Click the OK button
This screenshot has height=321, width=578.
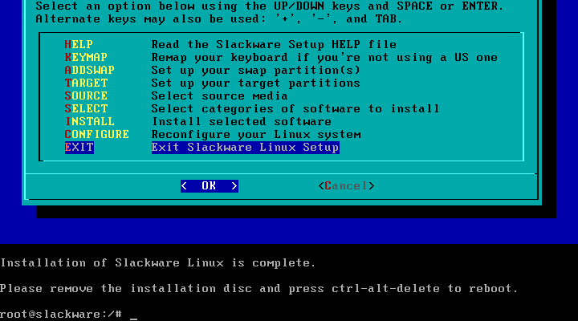210,185
